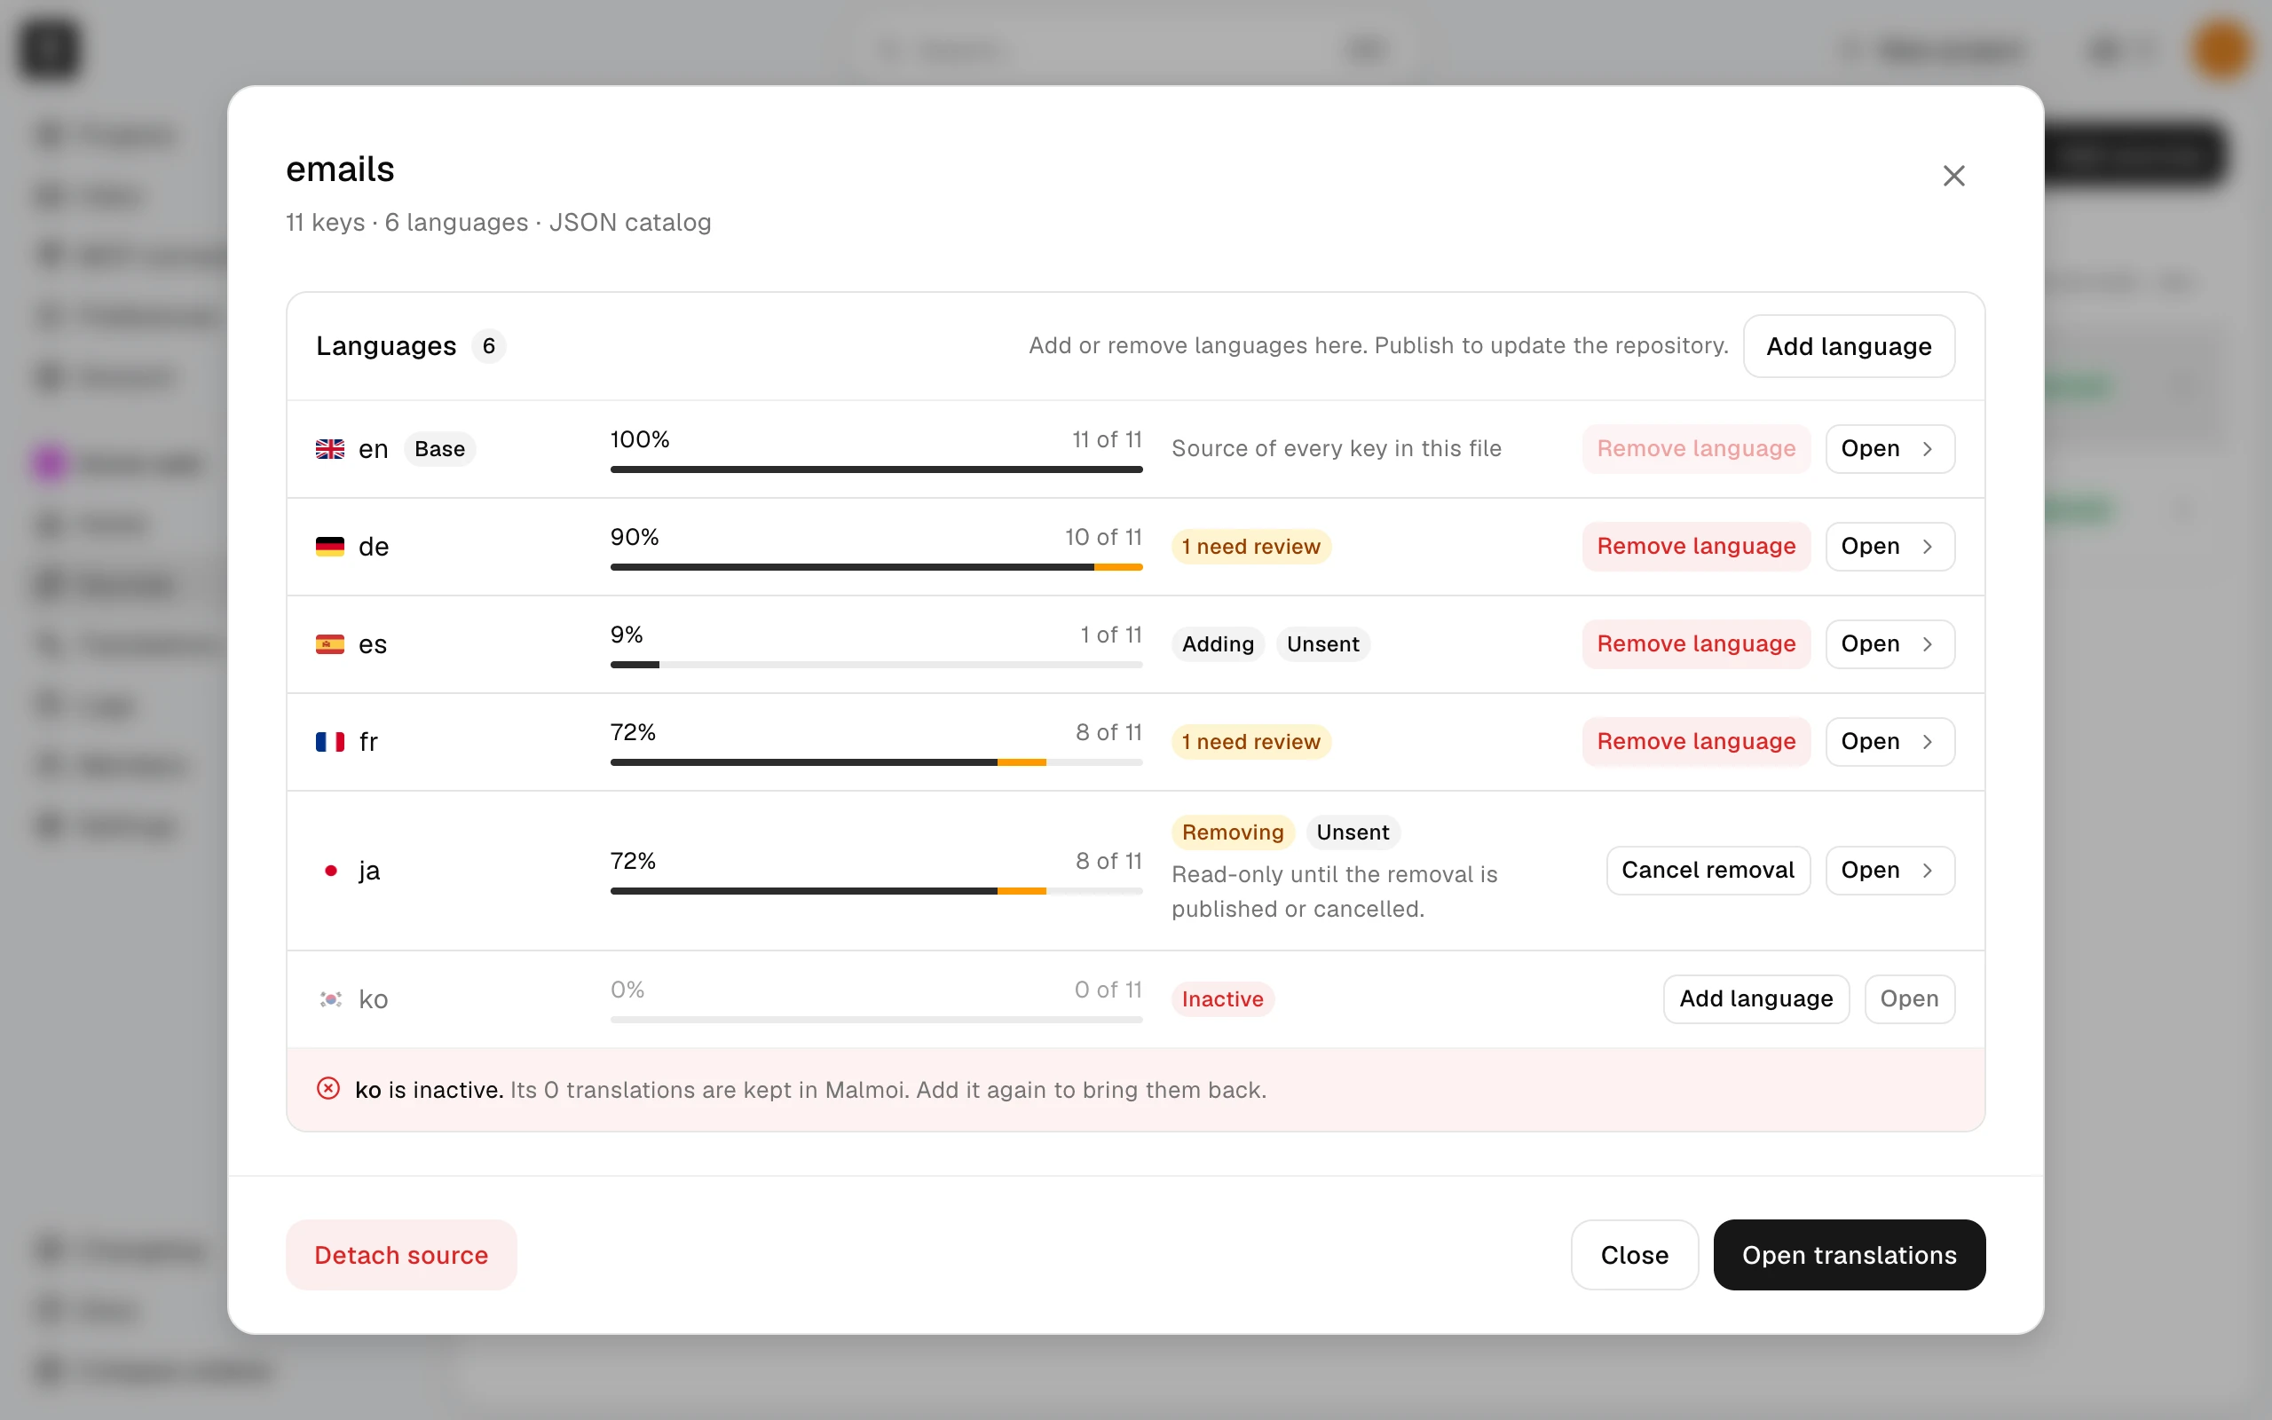The image size is (2272, 1420).
Task: Click disabled Remove language for en
Action: click(1695, 449)
